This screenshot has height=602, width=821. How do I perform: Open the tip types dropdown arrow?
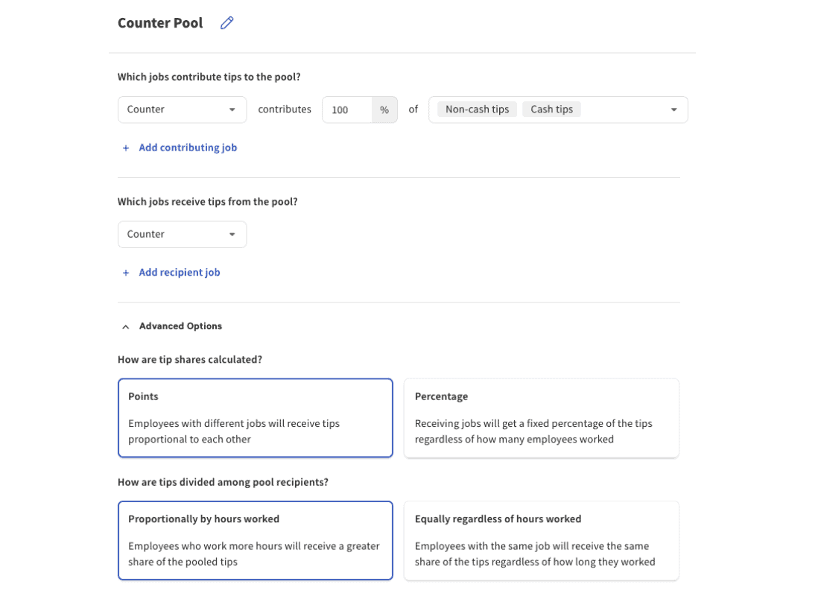(x=673, y=110)
